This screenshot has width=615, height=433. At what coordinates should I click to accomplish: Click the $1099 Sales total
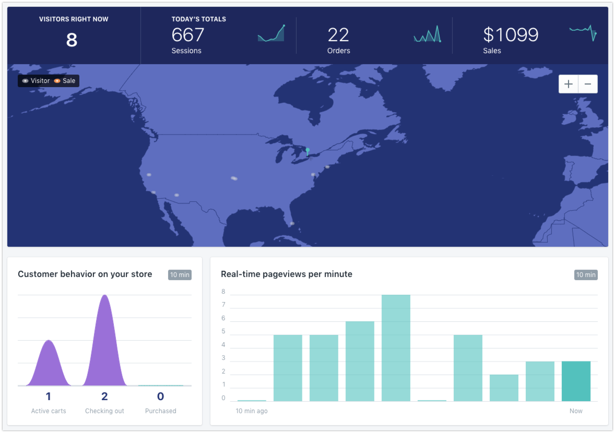tap(511, 35)
